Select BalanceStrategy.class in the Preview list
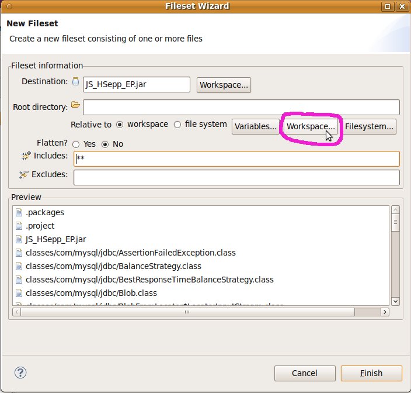 click(82, 266)
